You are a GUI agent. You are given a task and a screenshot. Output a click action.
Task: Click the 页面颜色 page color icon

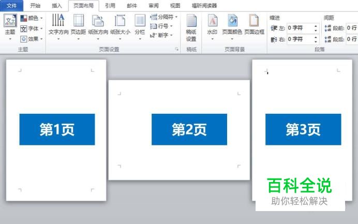[232, 21]
